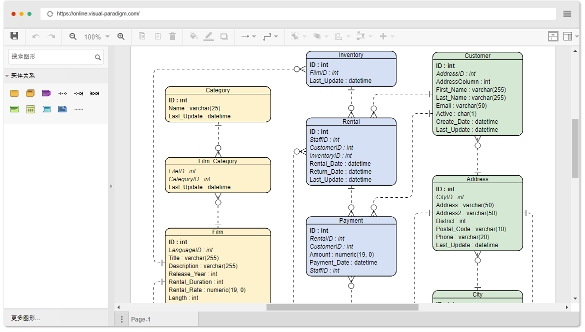This screenshot has width=585, height=332.
Task: Click the Zoom Out magnifier
Action: [73, 36]
